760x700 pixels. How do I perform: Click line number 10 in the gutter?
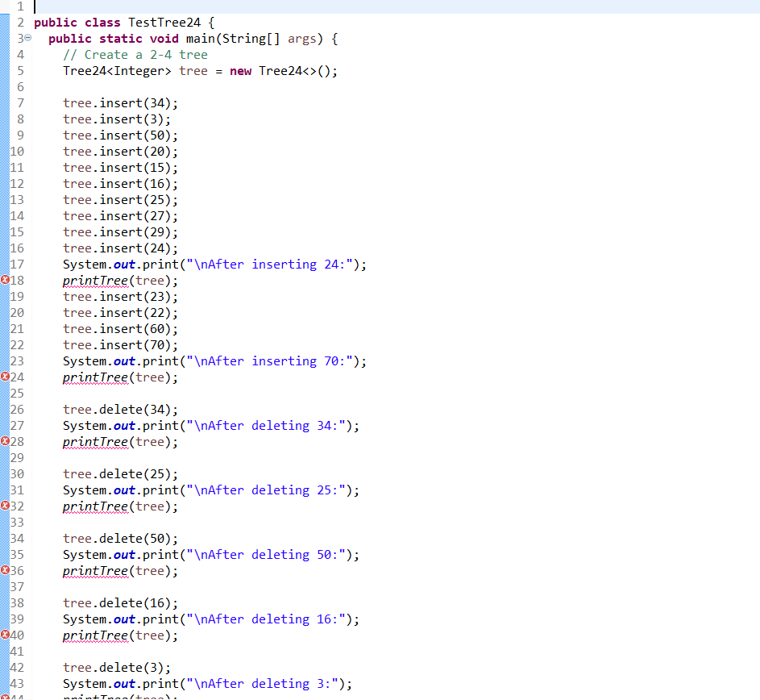pos(18,151)
